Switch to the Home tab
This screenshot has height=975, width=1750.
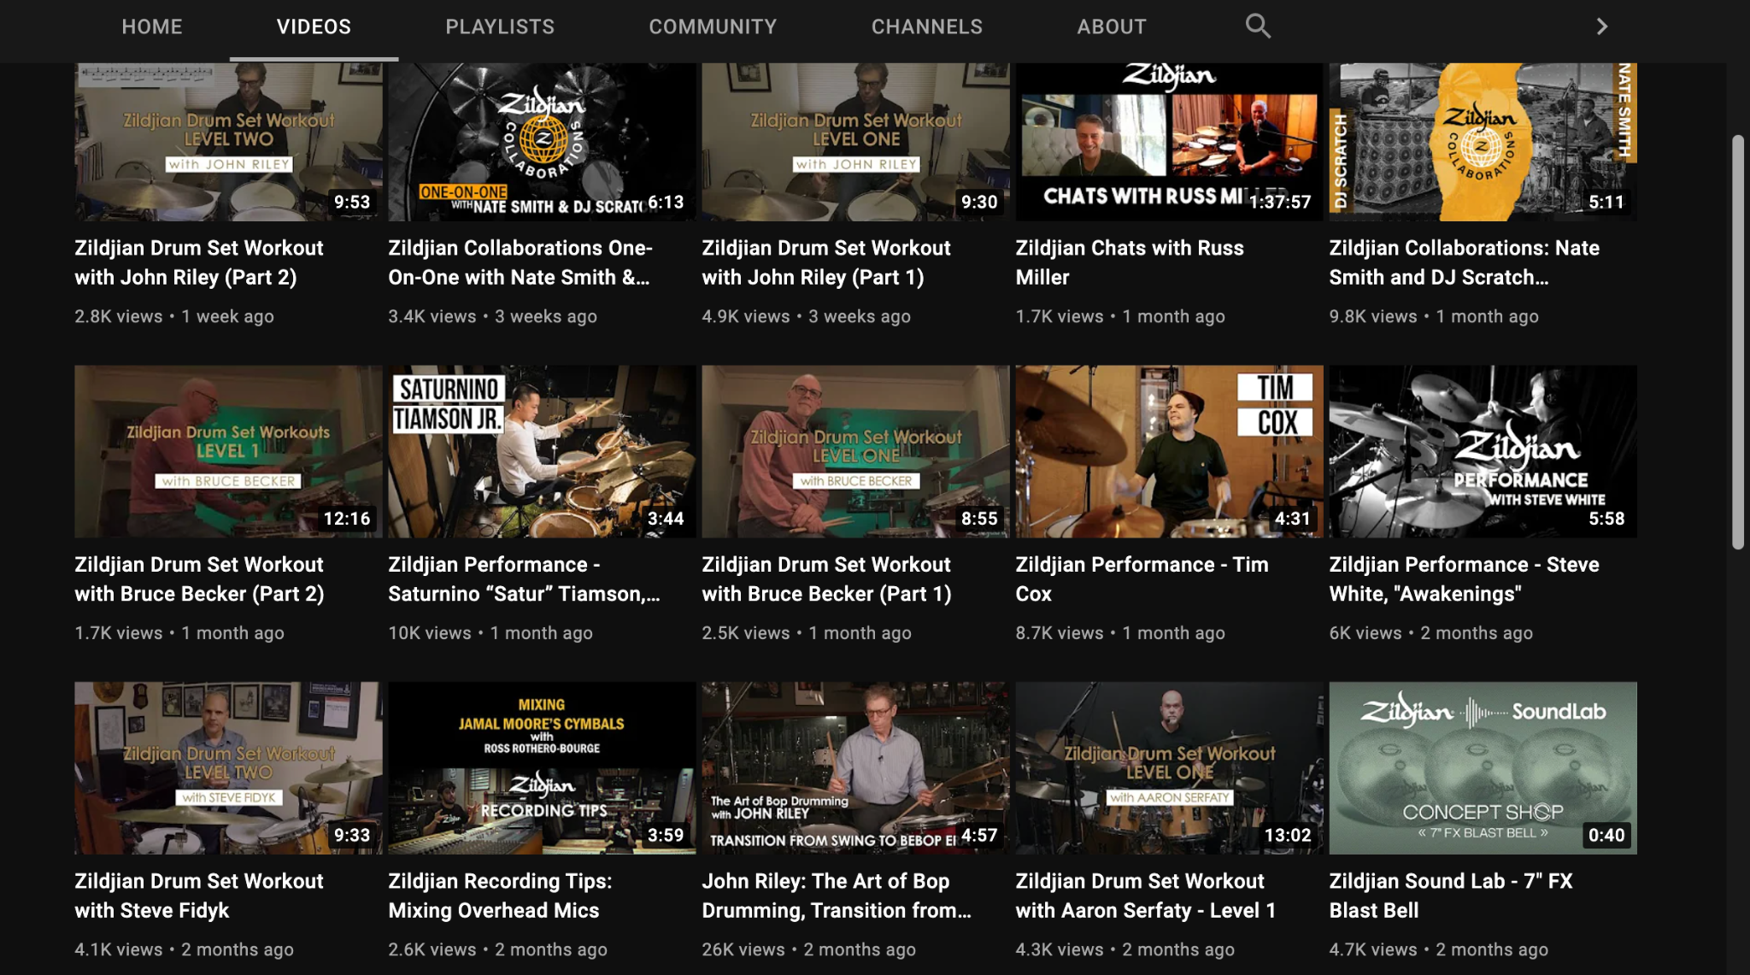151,26
